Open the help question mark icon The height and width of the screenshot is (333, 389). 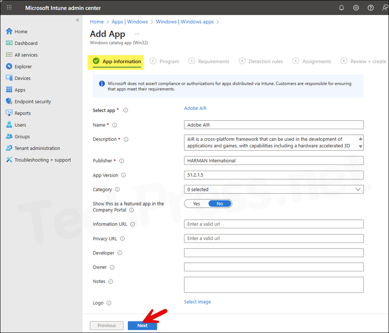(370, 8)
